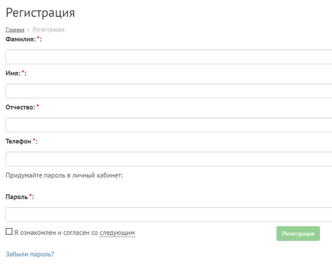The width and height of the screenshot is (332, 265).
Task: Open the underlined следующим link
Action: pyautogui.click(x=117, y=233)
